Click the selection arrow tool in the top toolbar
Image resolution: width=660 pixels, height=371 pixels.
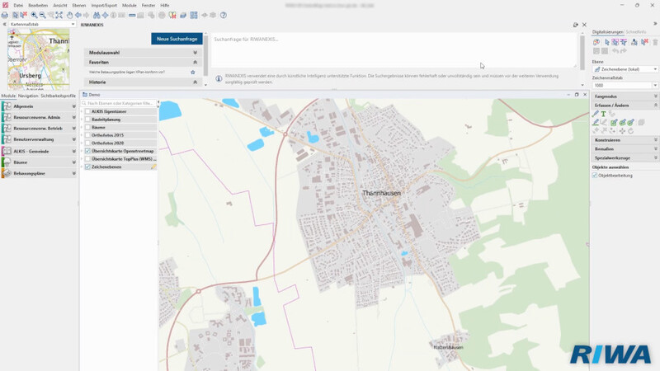(15, 15)
